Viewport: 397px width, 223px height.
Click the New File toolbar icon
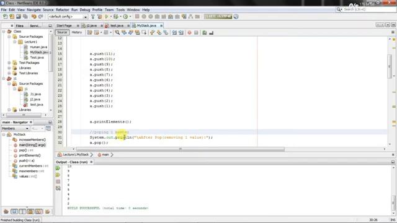5,17
